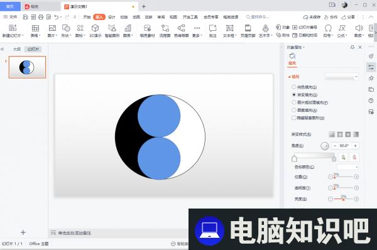
Task: Open the help icon in right sidebar
Action: point(371,101)
